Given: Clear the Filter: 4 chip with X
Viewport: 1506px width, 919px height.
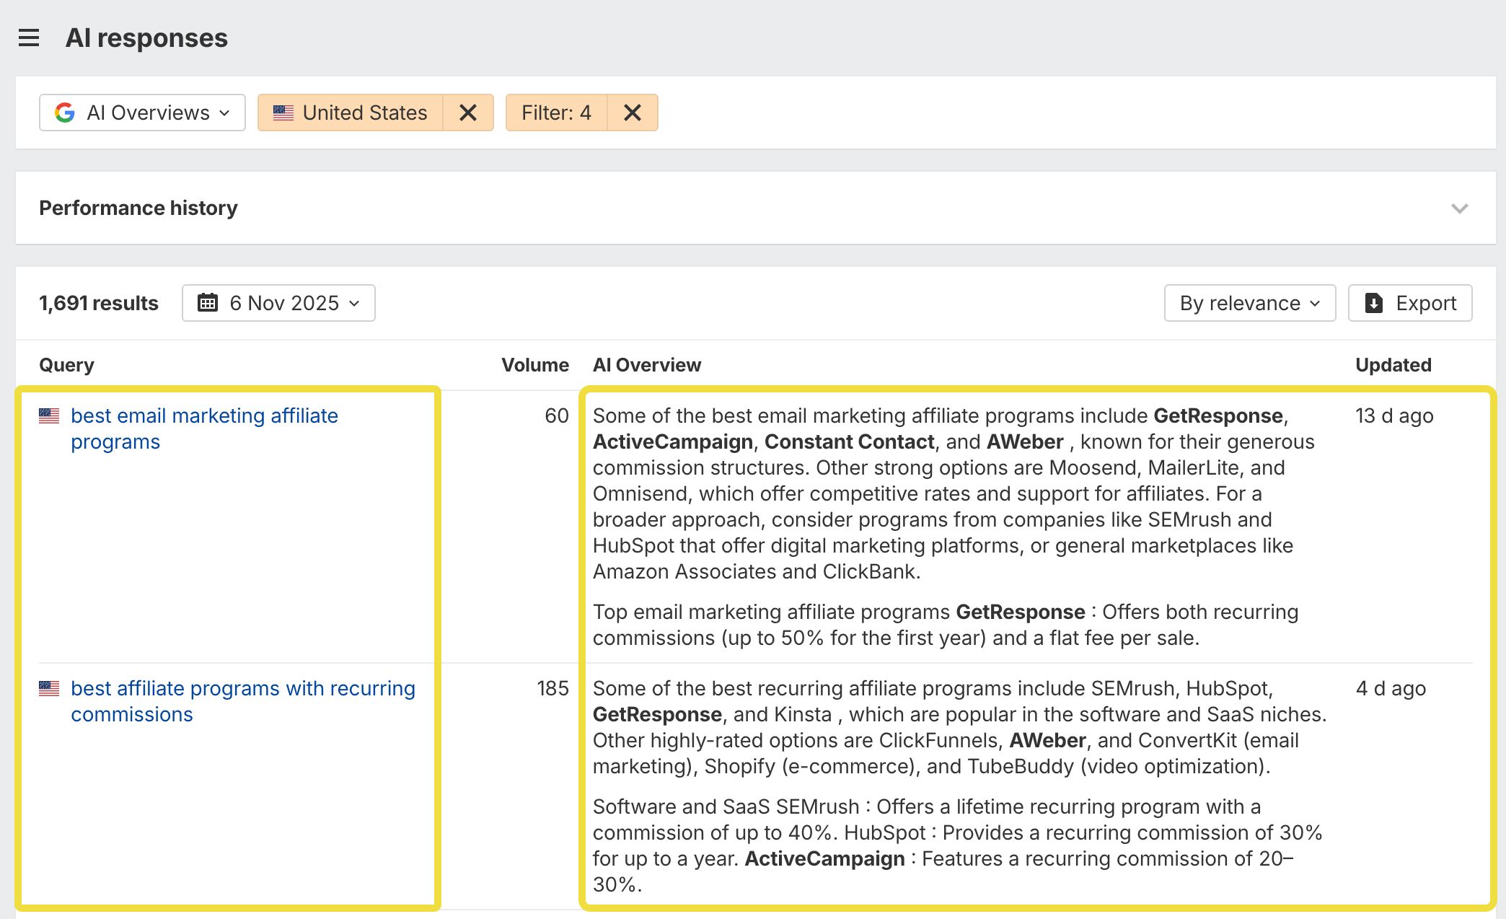Looking at the screenshot, I should click(x=633, y=113).
